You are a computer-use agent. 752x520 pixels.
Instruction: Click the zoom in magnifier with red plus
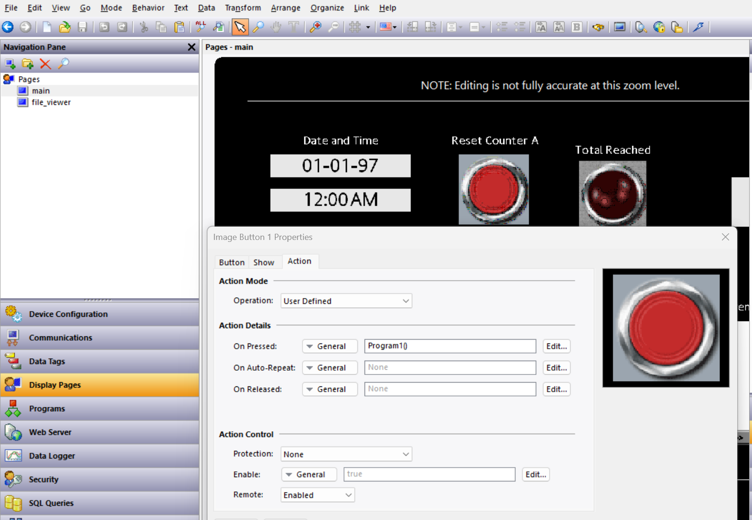[315, 27]
